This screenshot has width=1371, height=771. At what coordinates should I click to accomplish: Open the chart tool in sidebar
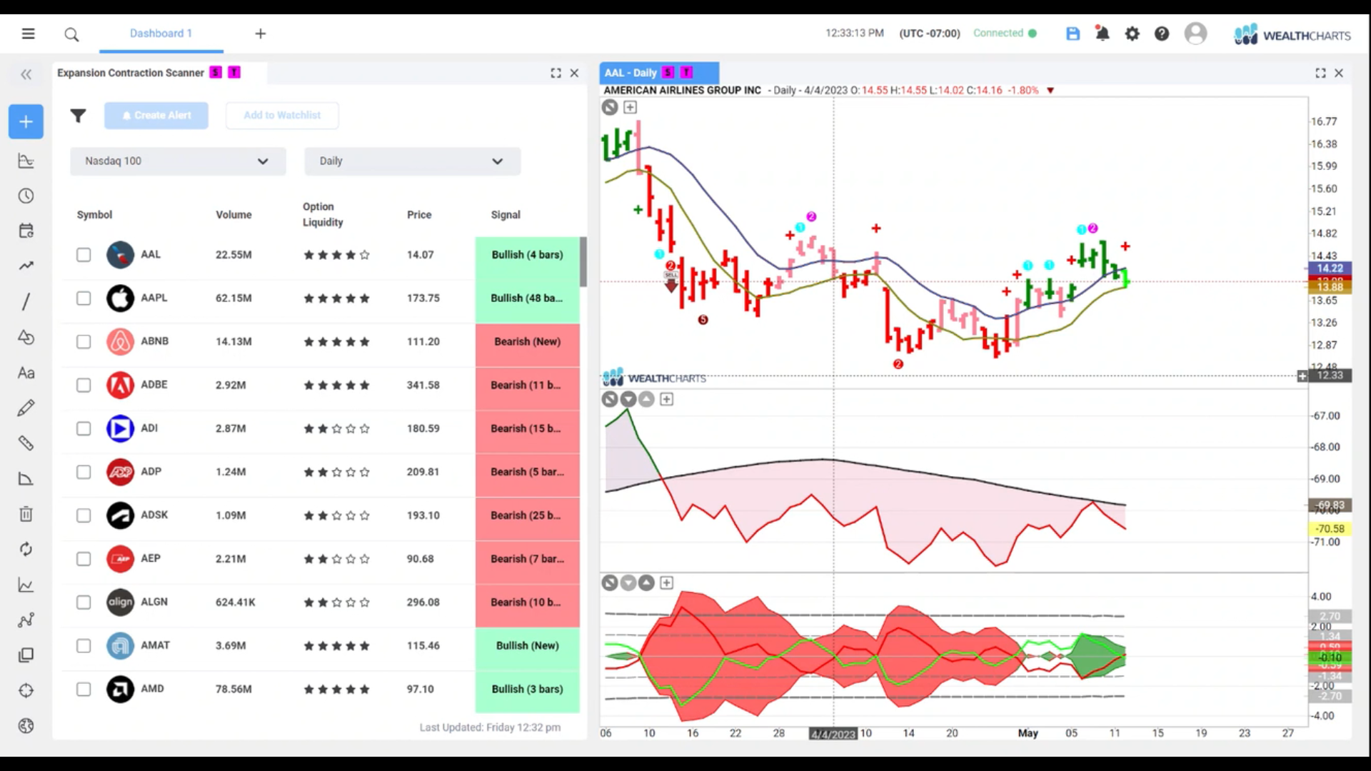pos(26,161)
